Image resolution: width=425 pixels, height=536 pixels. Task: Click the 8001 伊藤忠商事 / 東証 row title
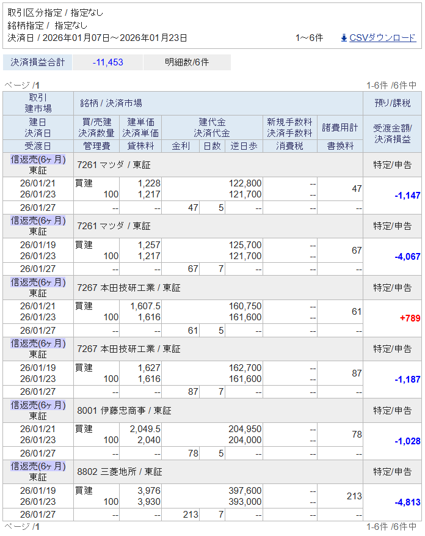[124, 410]
